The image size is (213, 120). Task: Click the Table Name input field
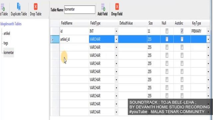[80, 10]
